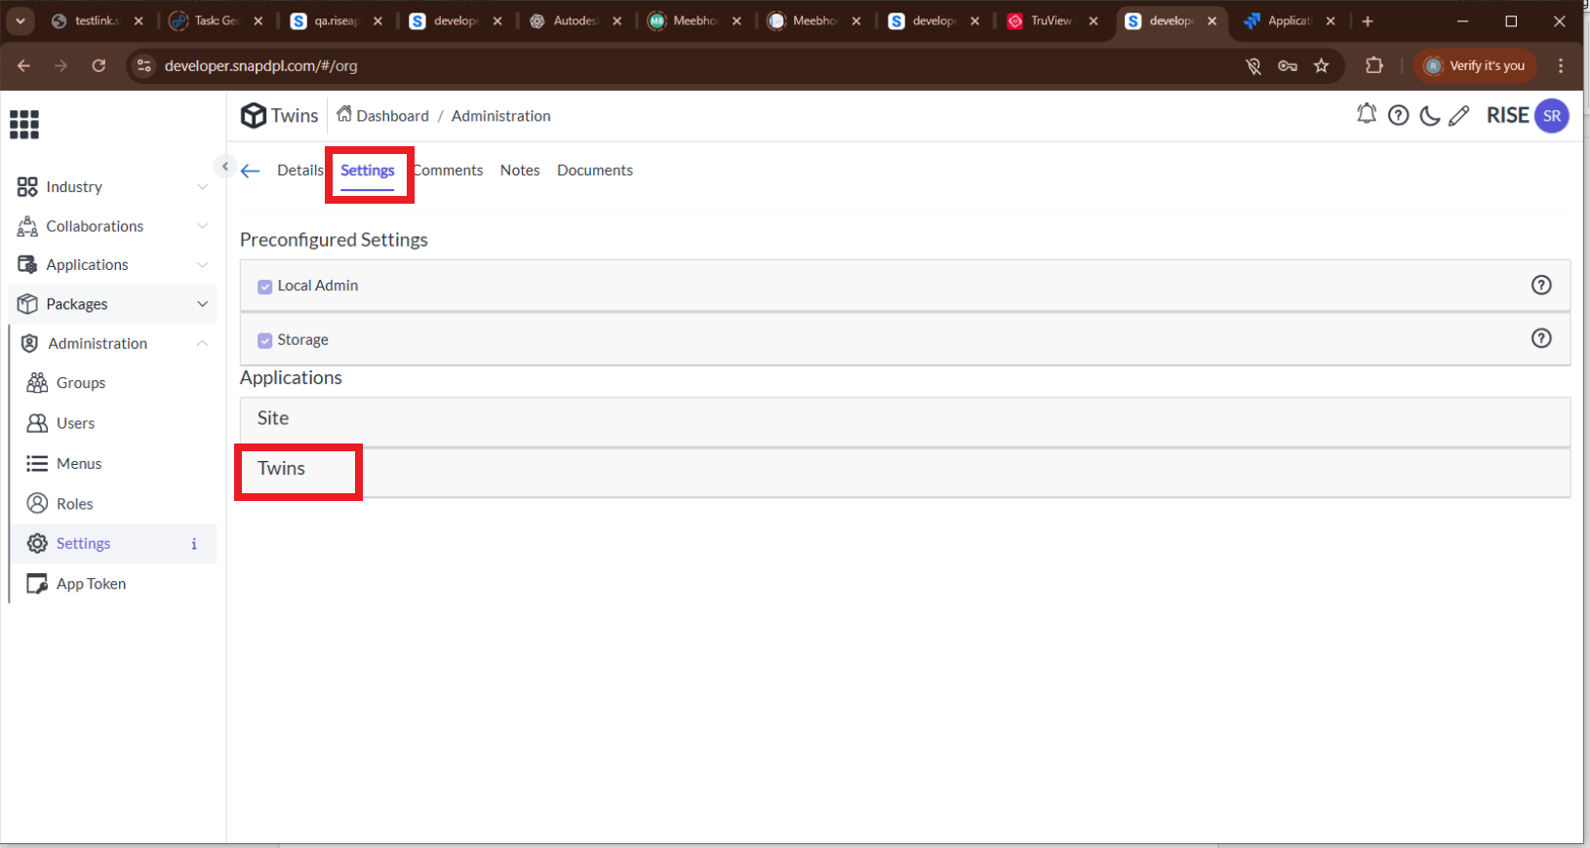Close the TruView browser tab
Image resolution: width=1590 pixels, height=848 pixels.
point(1093,20)
